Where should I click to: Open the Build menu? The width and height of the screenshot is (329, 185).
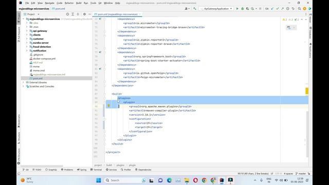point(79,3)
